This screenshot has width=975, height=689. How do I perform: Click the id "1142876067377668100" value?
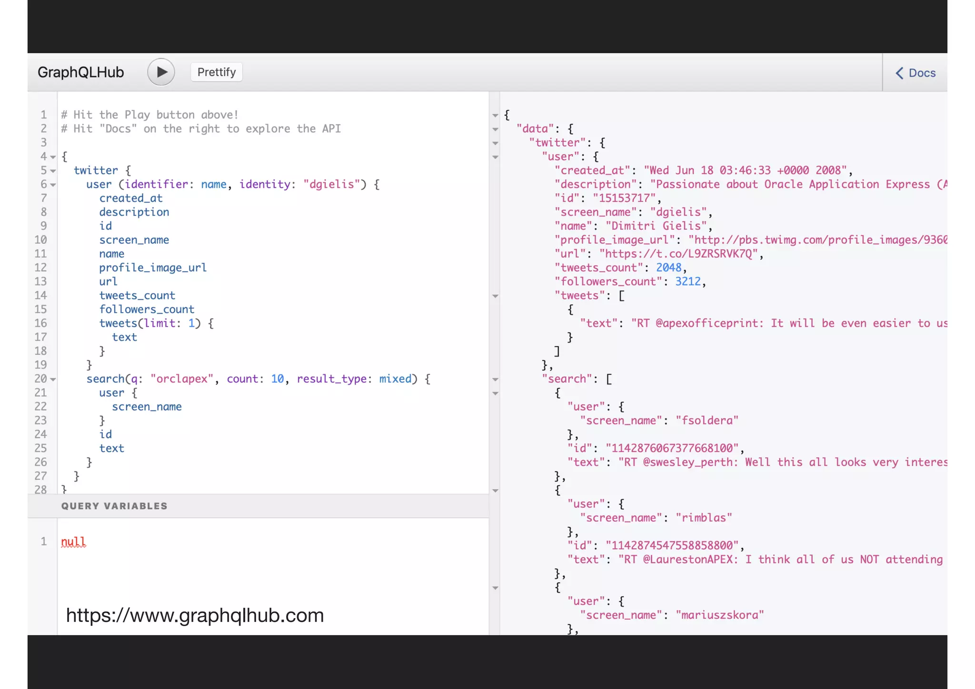672,448
